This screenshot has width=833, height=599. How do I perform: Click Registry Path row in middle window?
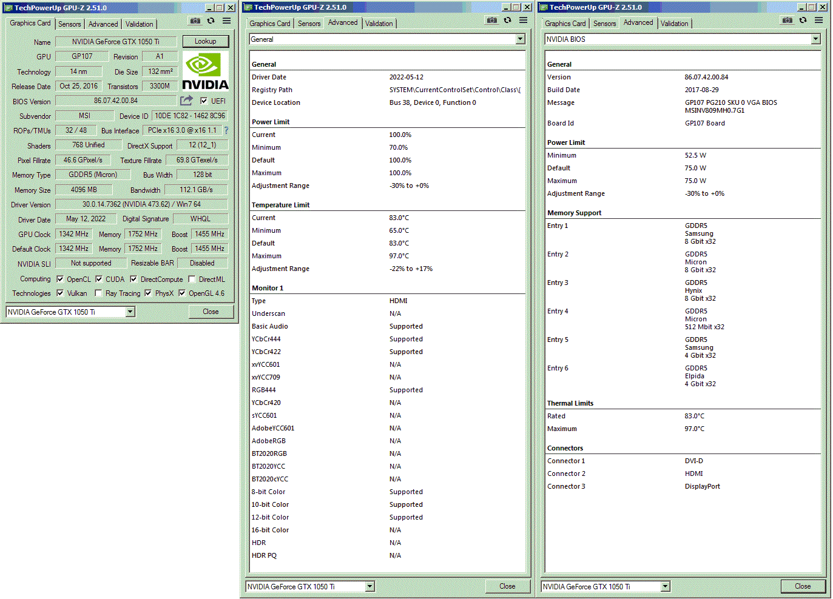click(387, 90)
